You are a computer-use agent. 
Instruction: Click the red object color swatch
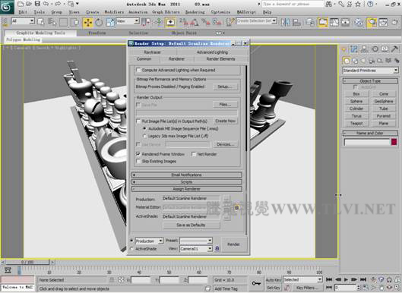click(394, 142)
